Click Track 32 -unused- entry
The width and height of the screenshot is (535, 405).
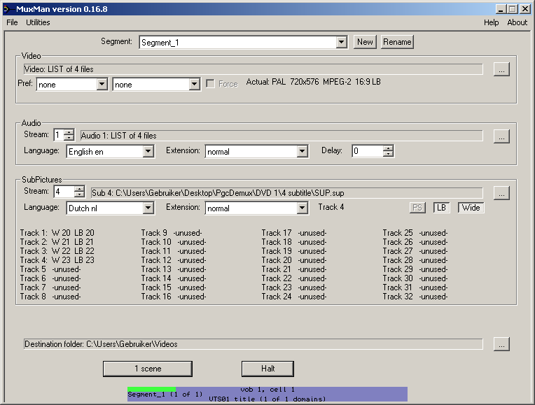click(415, 297)
